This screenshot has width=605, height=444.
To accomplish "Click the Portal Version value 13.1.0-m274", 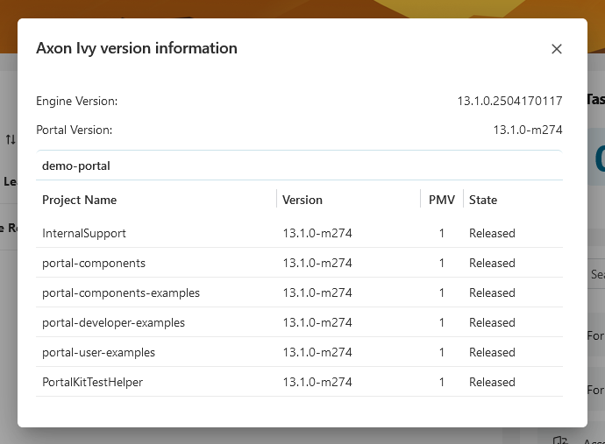I will coord(528,130).
